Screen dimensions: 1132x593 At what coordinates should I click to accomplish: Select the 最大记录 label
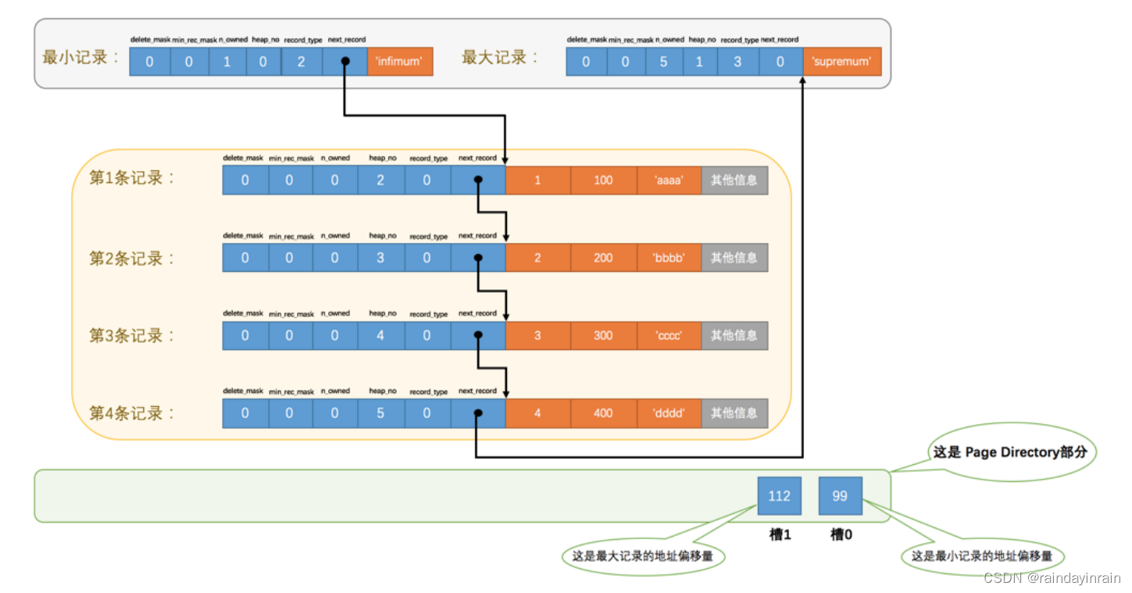coord(498,58)
